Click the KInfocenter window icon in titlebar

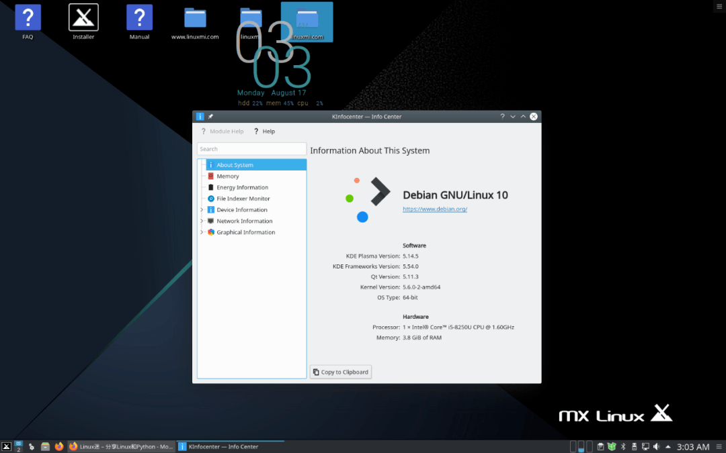[200, 117]
